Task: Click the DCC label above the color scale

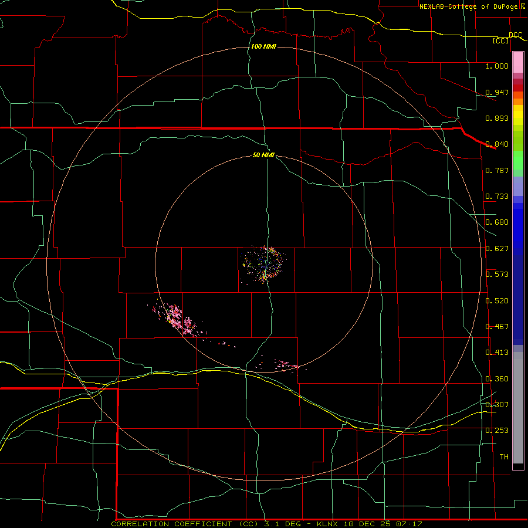Action: (516, 35)
